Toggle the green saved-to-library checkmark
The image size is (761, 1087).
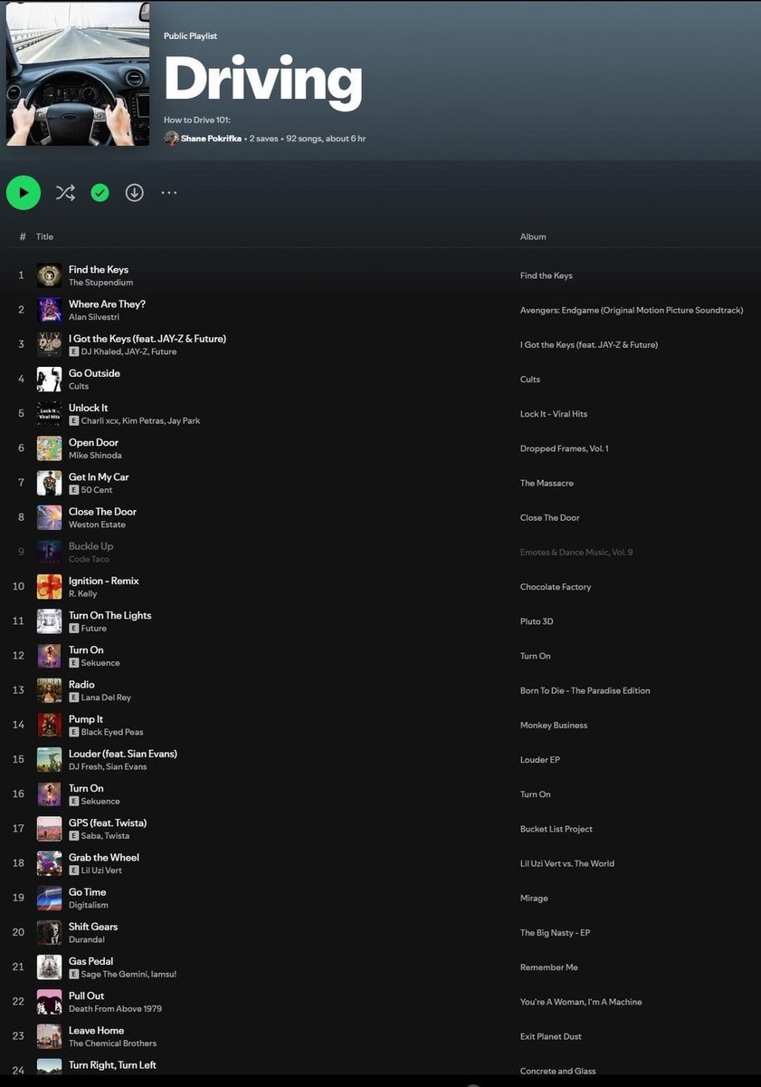100,192
